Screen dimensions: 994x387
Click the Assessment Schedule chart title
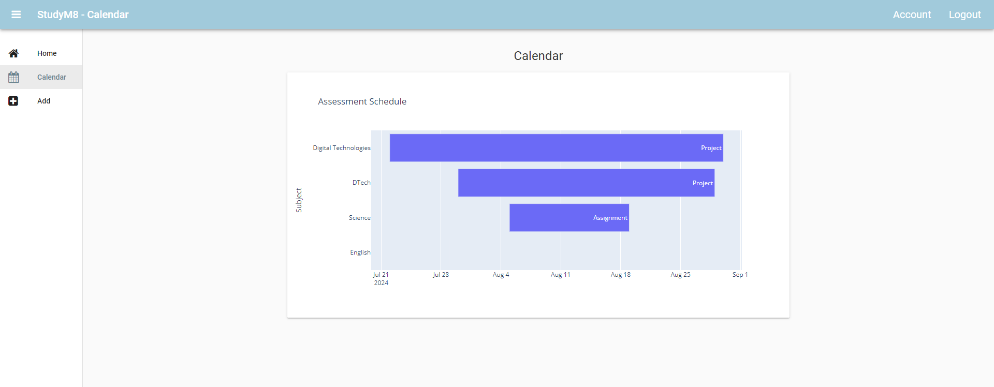[362, 101]
